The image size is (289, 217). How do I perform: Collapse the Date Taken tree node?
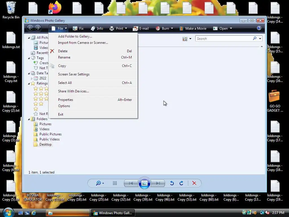click(29, 73)
